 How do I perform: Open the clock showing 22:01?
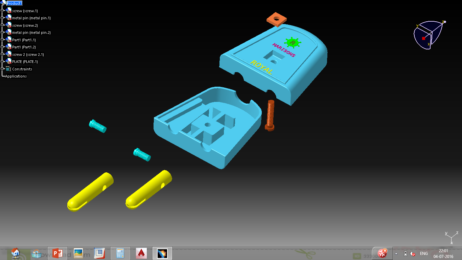443,254
